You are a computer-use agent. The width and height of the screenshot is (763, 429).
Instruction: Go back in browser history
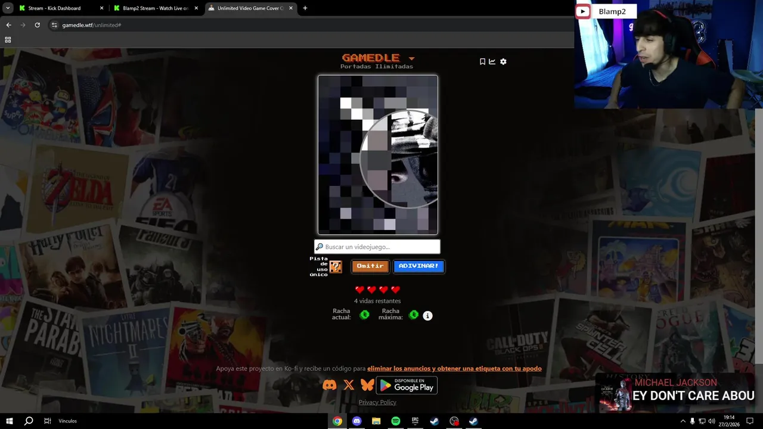click(8, 25)
